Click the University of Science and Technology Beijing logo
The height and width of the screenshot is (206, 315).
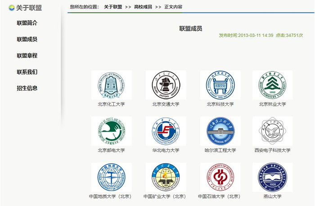(220, 85)
